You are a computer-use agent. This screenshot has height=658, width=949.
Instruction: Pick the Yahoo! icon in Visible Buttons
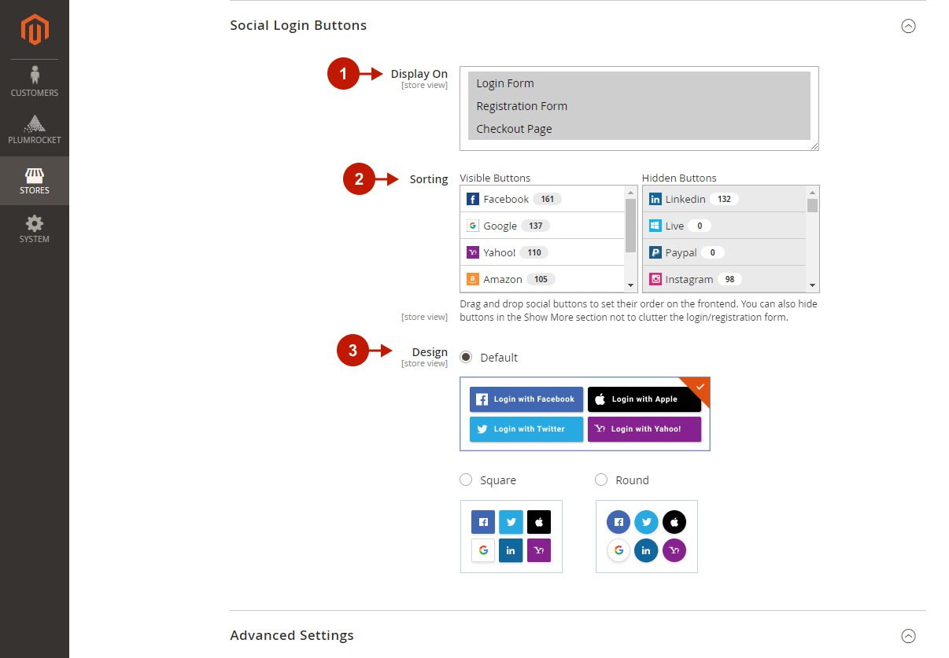tap(473, 252)
